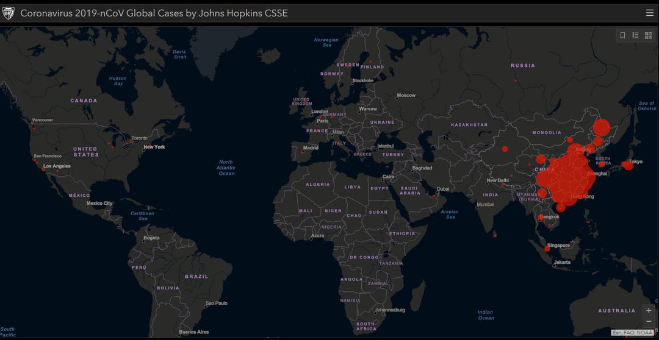Screen dimensions: 659x340
Task: Click the 'Moscow' city label
Action: (x=406, y=95)
